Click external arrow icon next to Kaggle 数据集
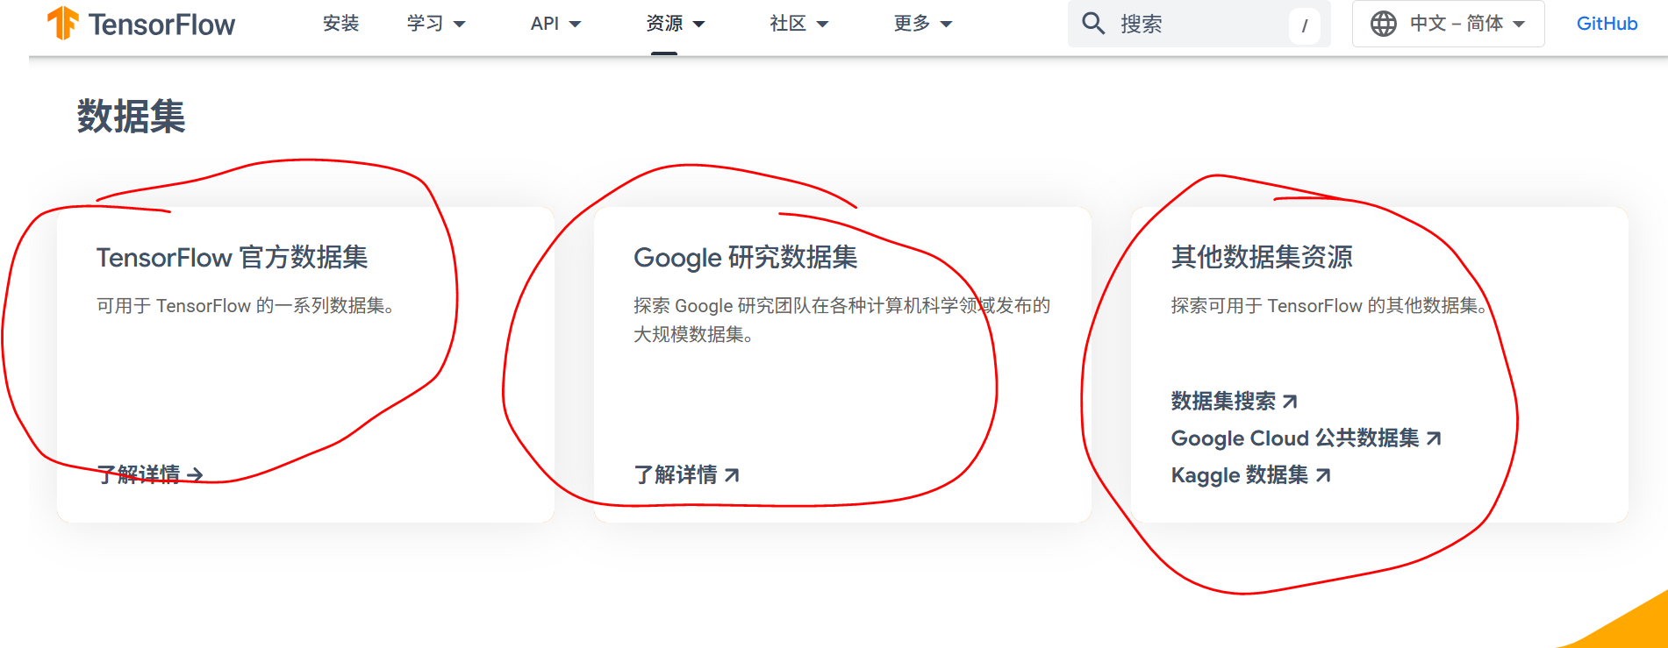Screen dimensions: 1668x648 (1323, 475)
